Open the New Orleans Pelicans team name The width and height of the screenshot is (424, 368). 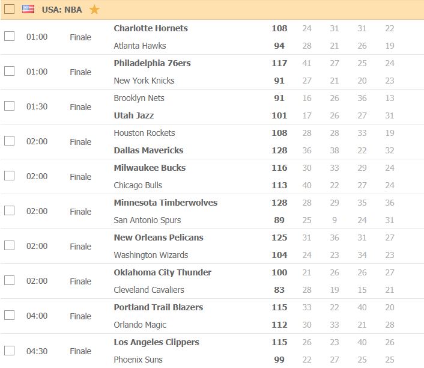(x=159, y=238)
